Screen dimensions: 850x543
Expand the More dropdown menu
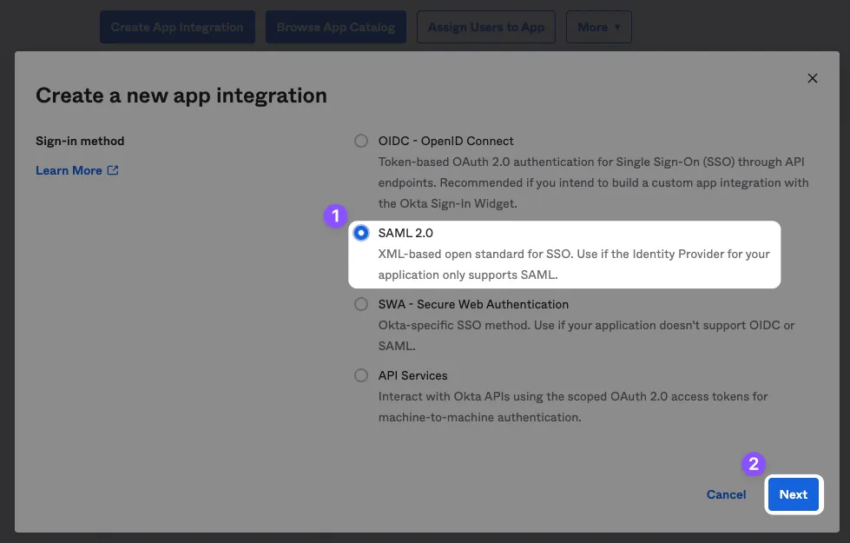tap(598, 27)
